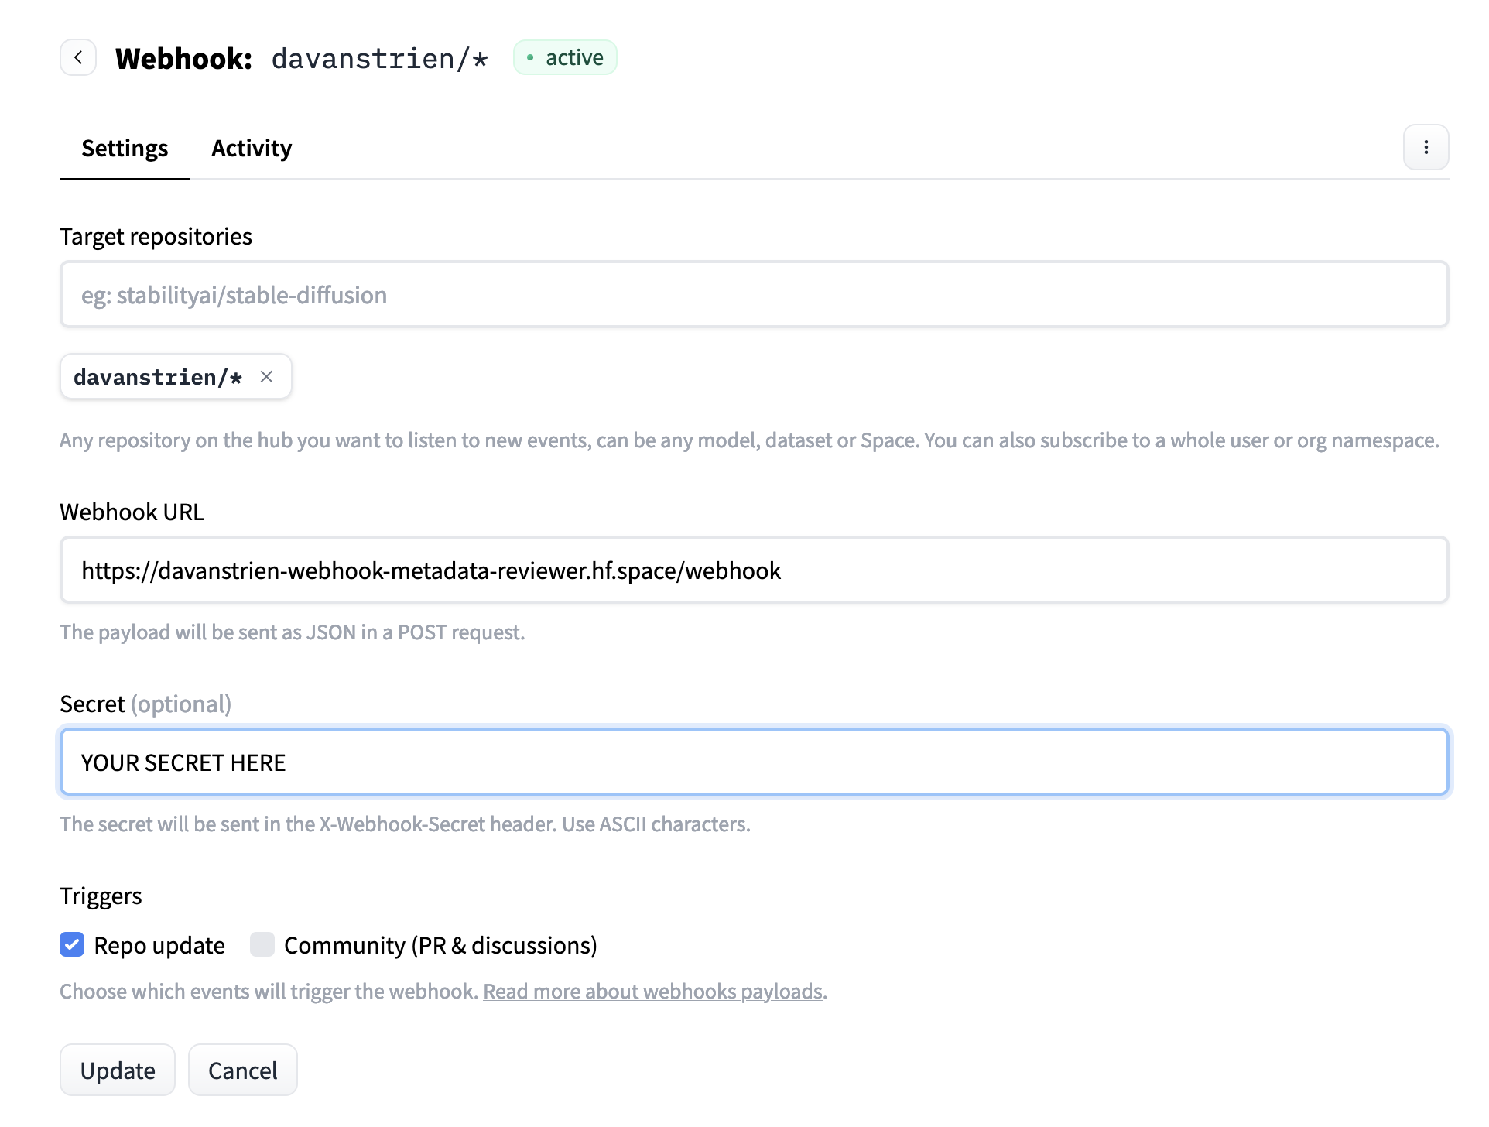Switch to the Activity tab
The width and height of the screenshot is (1489, 1127).
point(251,148)
